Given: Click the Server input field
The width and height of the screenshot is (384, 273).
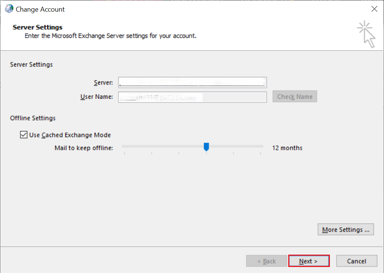Looking at the screenshot, I should [x=192, y=83].
